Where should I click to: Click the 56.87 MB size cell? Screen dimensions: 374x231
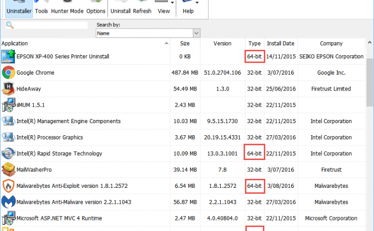185,202
